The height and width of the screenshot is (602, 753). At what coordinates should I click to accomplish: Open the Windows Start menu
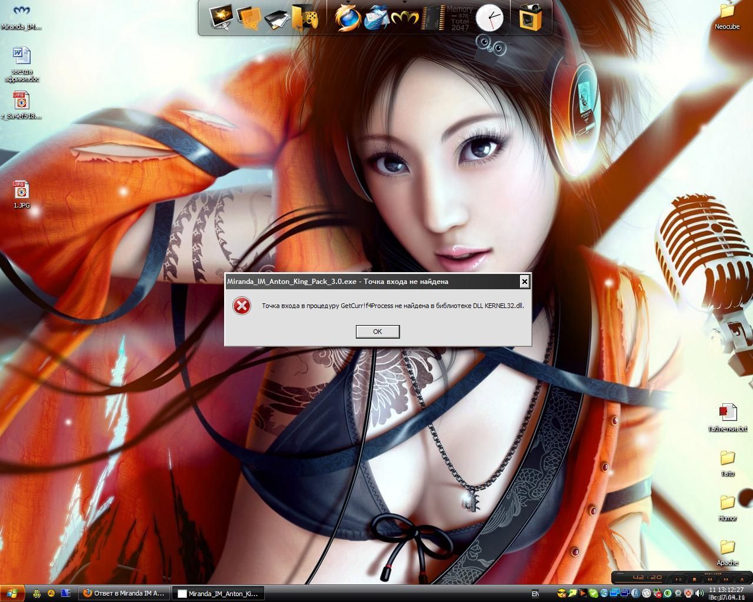tap(12, 593)
